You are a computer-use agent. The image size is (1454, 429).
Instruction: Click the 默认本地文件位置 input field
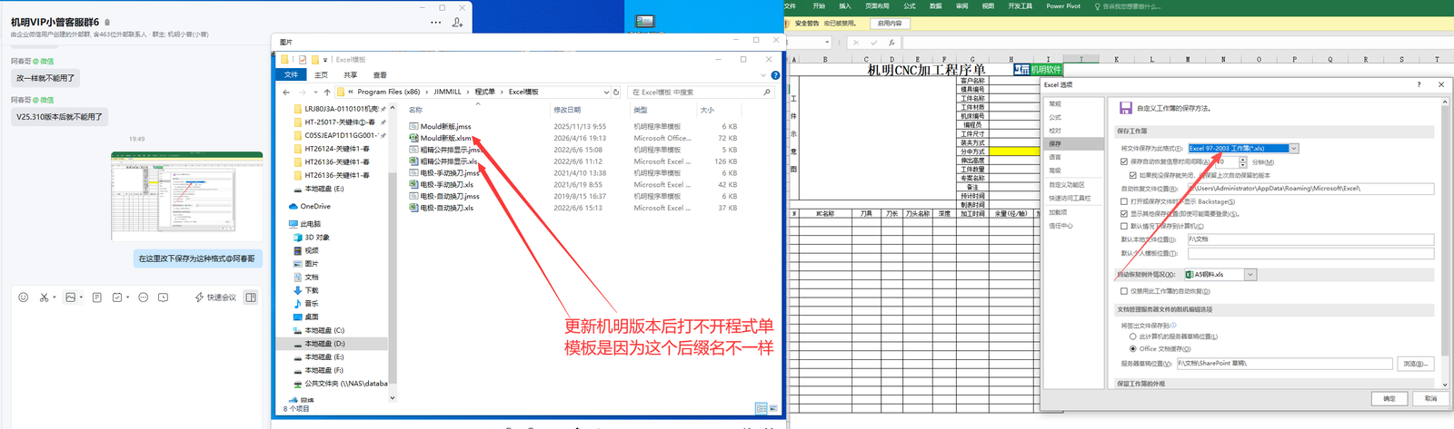click(x=1310, y=239)
